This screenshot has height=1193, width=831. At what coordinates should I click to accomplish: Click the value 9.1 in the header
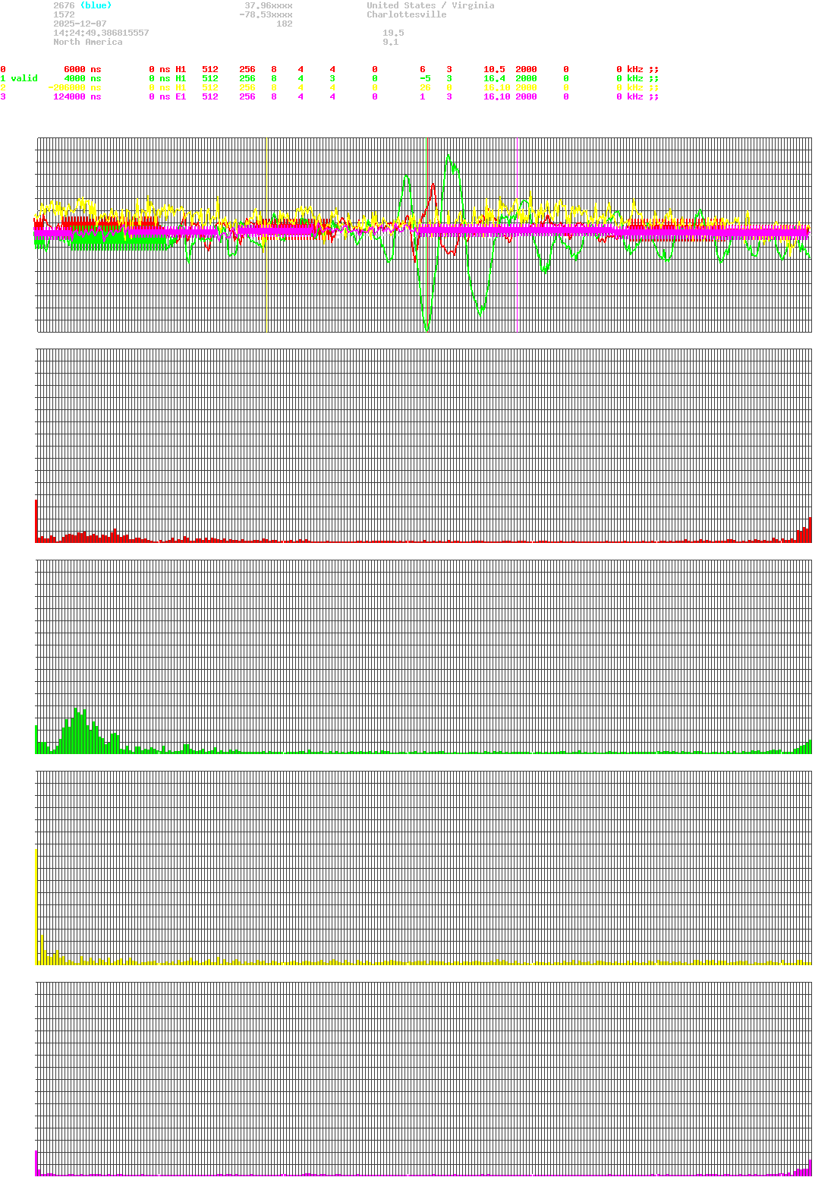390,42
